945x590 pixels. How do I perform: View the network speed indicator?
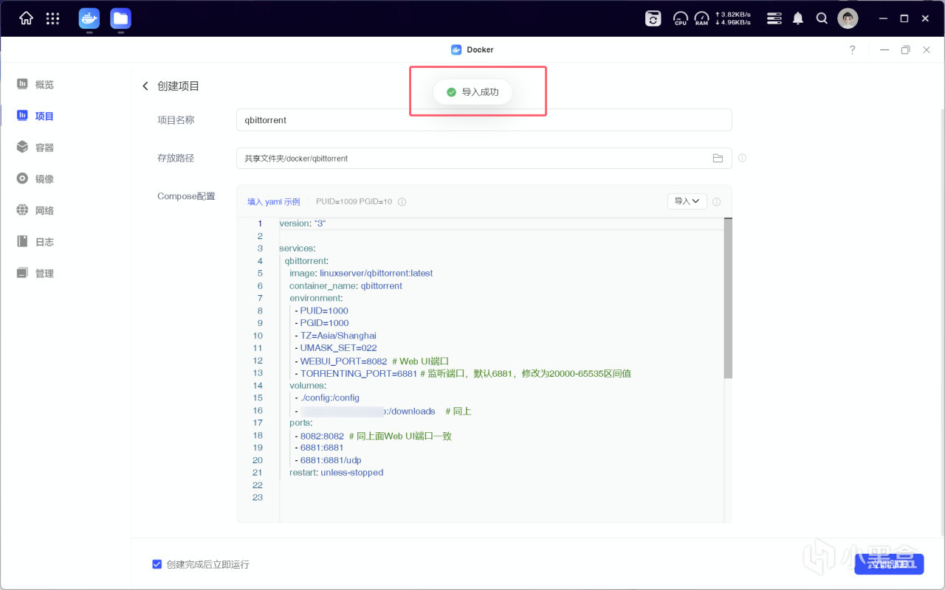pos(733,18)
